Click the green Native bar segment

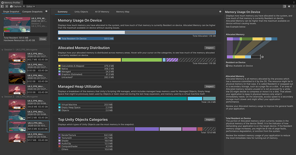coord(142,60)
